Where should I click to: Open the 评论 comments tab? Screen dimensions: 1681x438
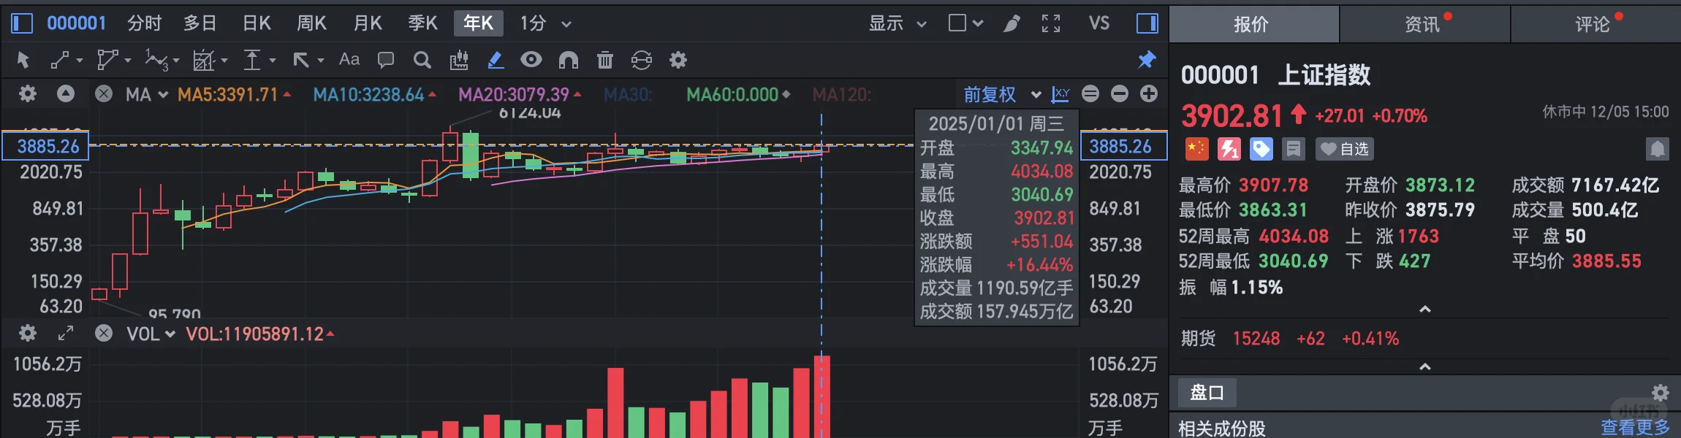coord(1595,24)
